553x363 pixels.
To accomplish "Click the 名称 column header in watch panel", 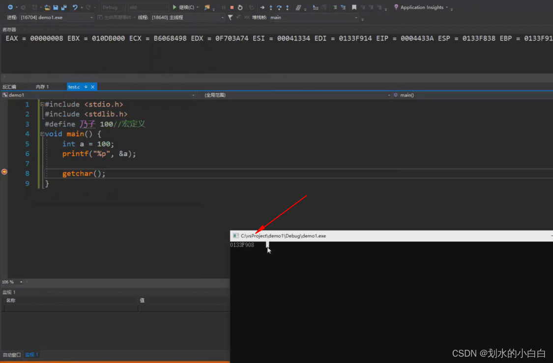I will [11, 300].
